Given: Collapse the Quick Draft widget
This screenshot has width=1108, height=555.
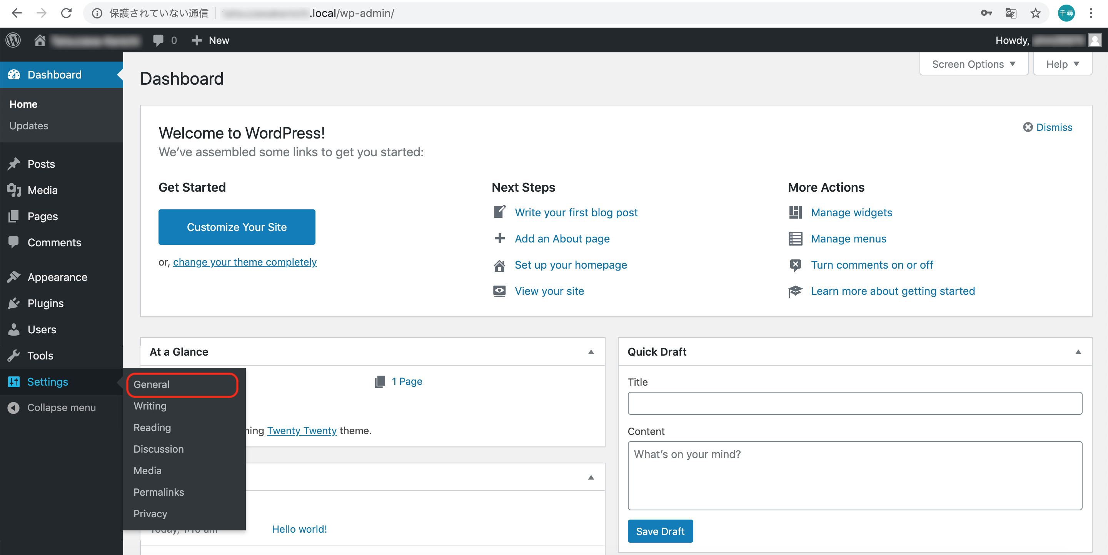Looking at the screenshot, I should click(x=1078, y=351).
